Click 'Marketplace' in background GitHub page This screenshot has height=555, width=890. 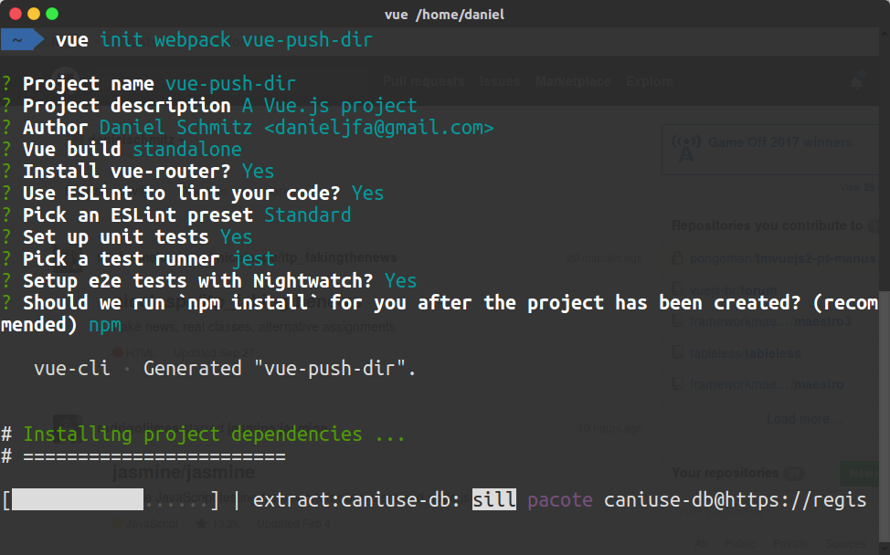[573, 81]
